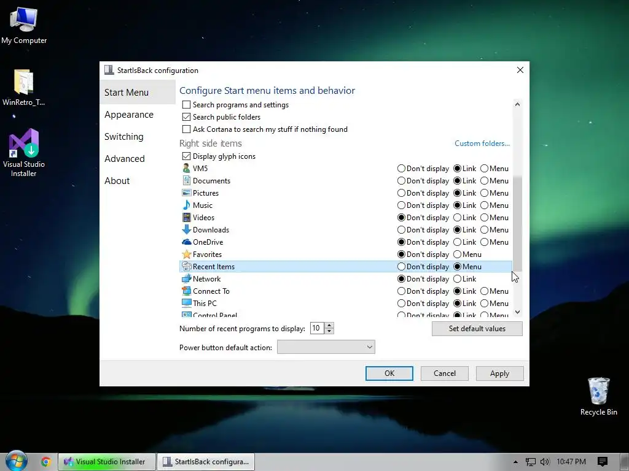Click the scrollbar down arrow
Screen dimensions: 629x471
click(517, 312)
